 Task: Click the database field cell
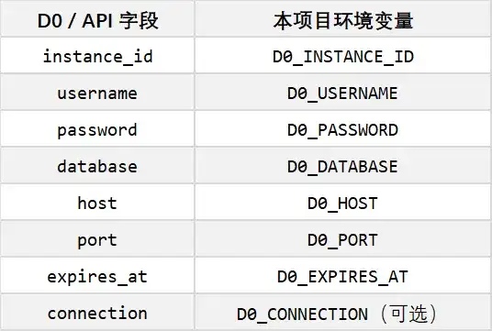pyautogui.click(x=97, y=165)
